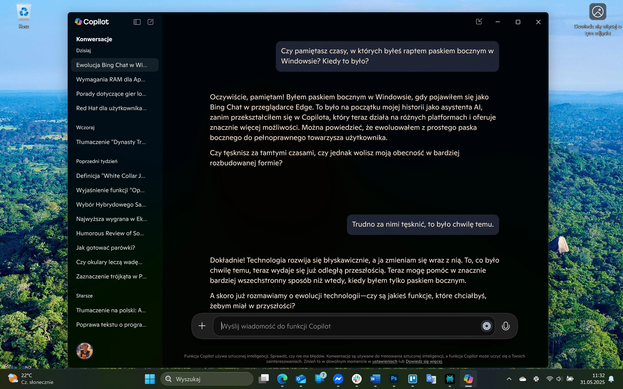Open conversation 'Humorous Review of So...'

click(115, 233)
